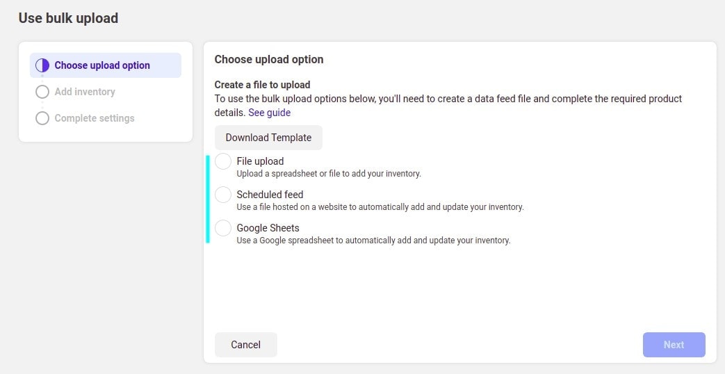Image resolution: width=725 pixels, height=374 pixels.
Task: Choose the Google Sheets radio button
Action: tap(223, 228)
